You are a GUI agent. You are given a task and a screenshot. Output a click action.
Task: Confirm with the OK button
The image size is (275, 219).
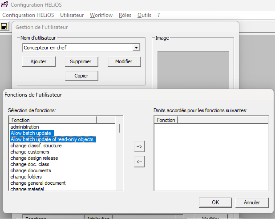tap(215, 203)
